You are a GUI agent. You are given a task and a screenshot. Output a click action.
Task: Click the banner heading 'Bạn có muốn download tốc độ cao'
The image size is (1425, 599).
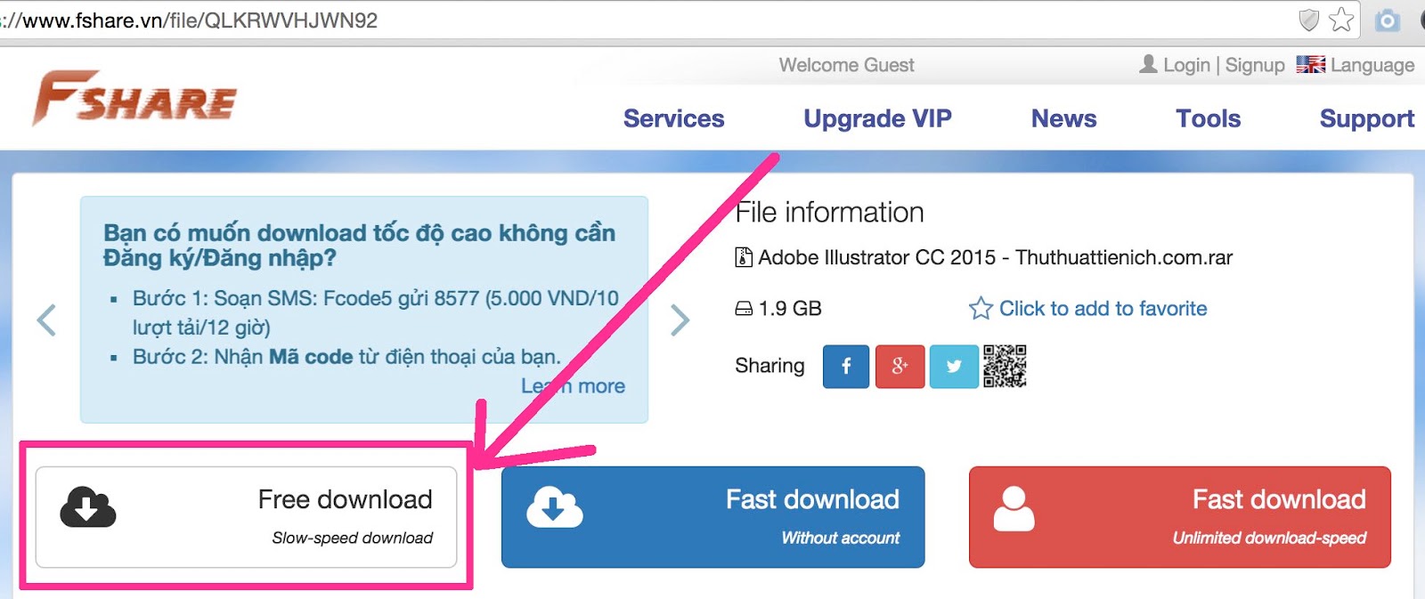(359, 245)
